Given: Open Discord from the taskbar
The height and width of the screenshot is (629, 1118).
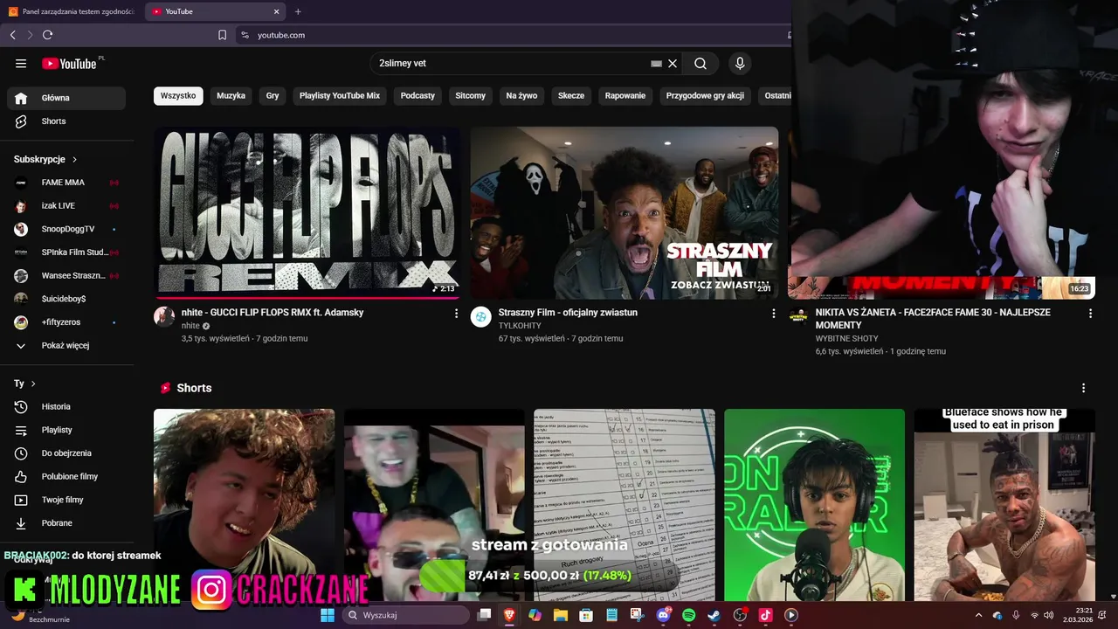Looking at the screenshot, I should (663, 615).
